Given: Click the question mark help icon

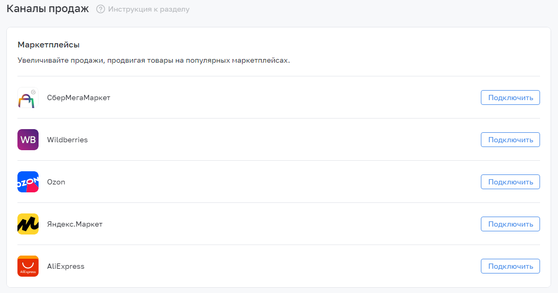Looking at the screenshot, I should [101, 9].
